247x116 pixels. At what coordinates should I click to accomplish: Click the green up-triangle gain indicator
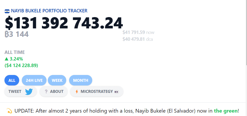click(x=7, y=59)
